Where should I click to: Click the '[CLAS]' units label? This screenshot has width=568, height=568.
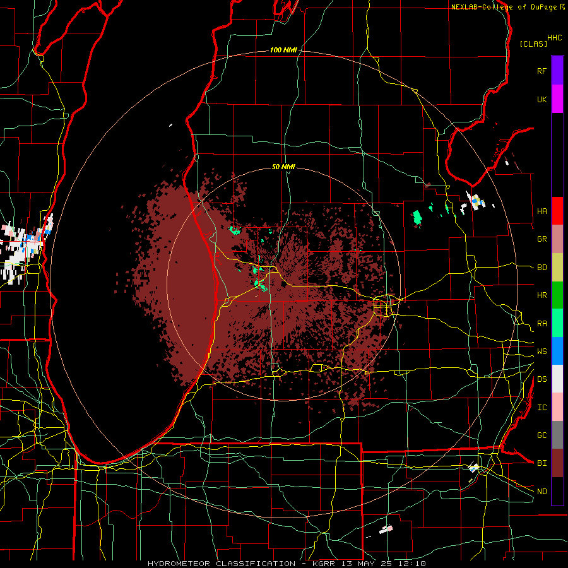point(533,44)
